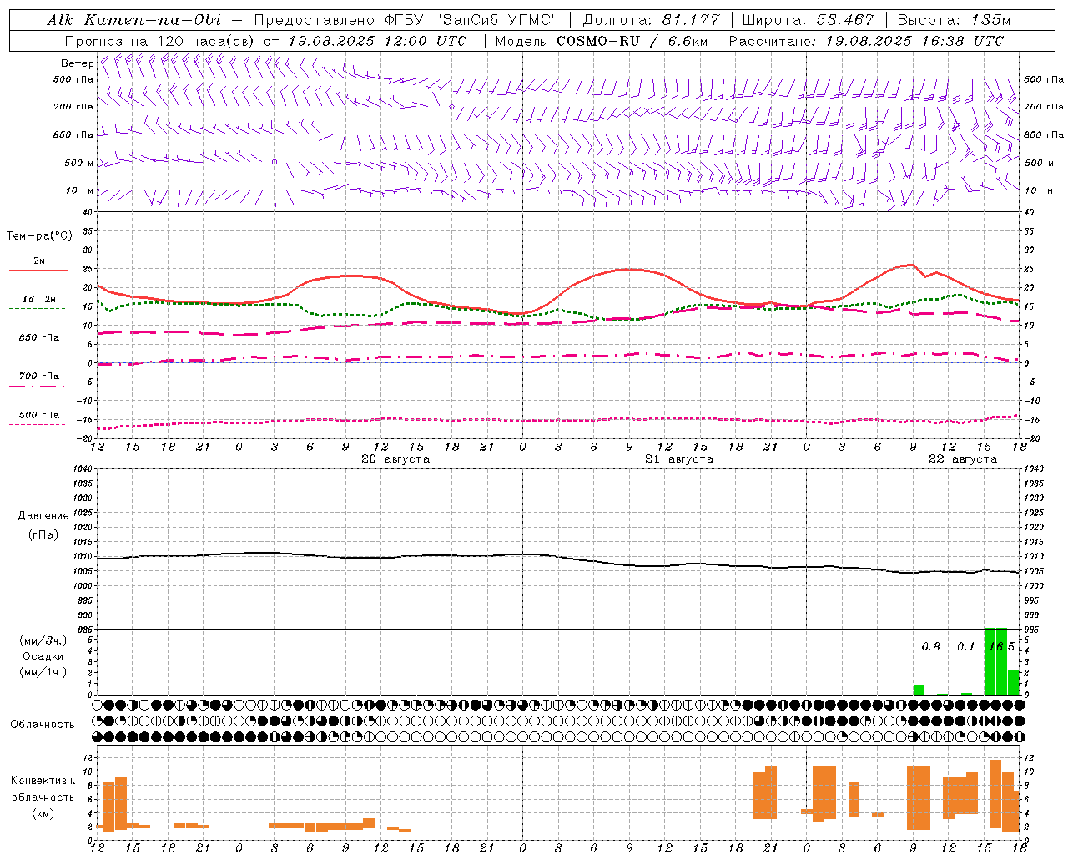The image size is (1068, 855).
Task: Click the 'Давление' pressure label
Action: coord(43,516)
